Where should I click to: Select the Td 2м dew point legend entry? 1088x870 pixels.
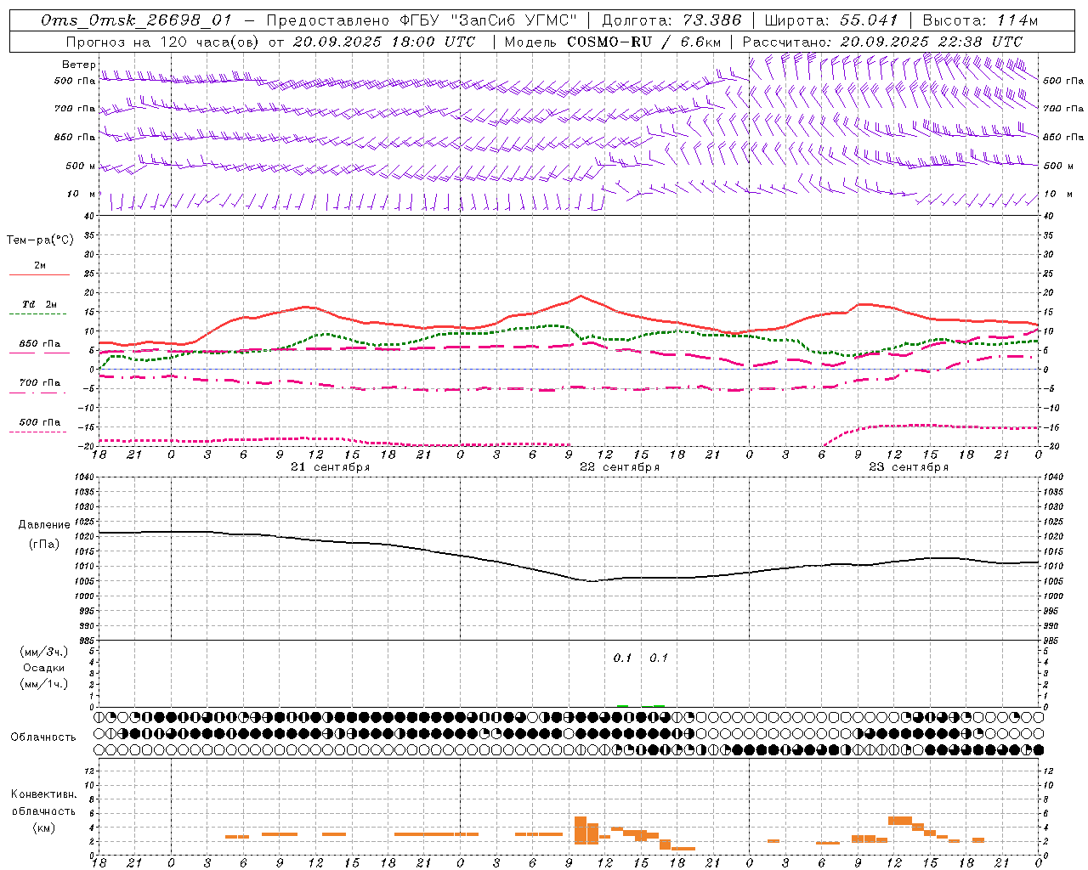pos(39,304)
